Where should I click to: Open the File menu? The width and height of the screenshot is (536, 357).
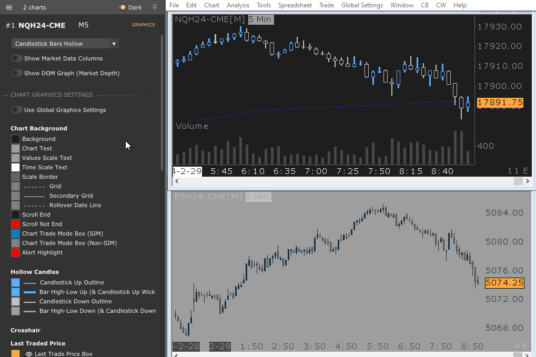(x=174, y=5)
